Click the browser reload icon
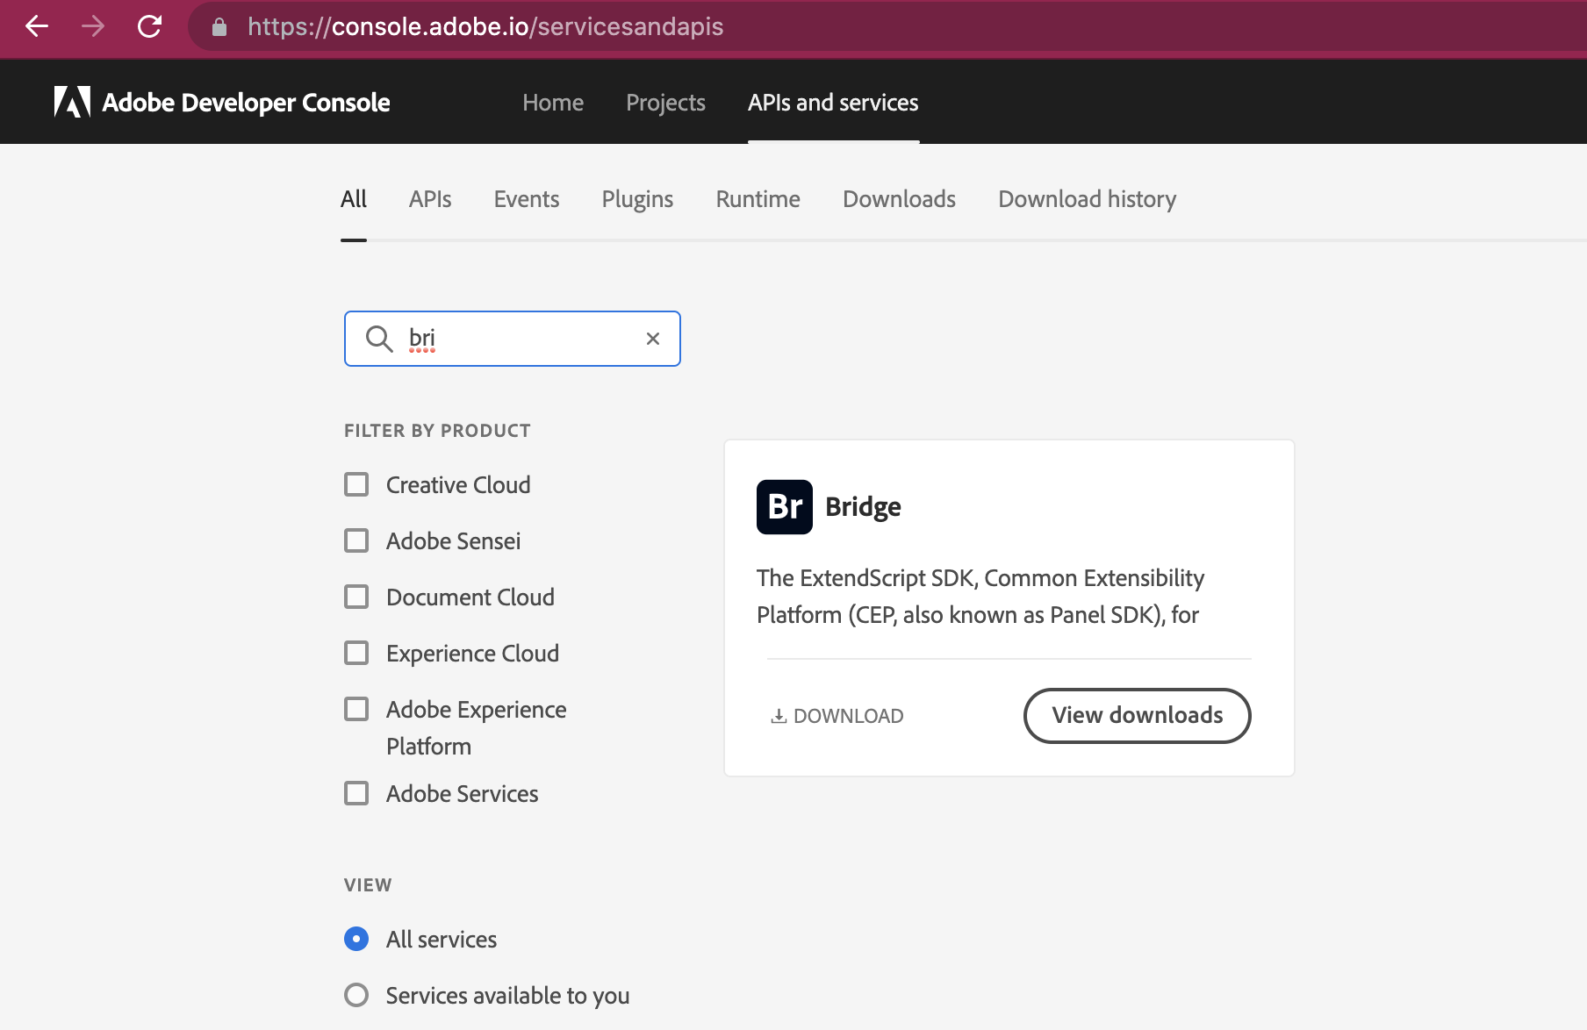This screenshot has height=1030, width=1587. click(x=150, y=27)
